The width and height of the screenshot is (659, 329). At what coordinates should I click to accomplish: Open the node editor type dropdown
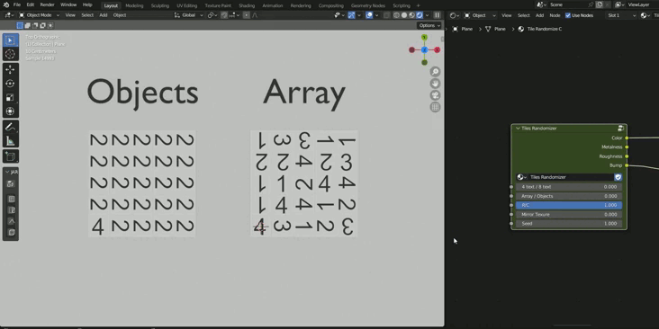[x=455, y=15]
